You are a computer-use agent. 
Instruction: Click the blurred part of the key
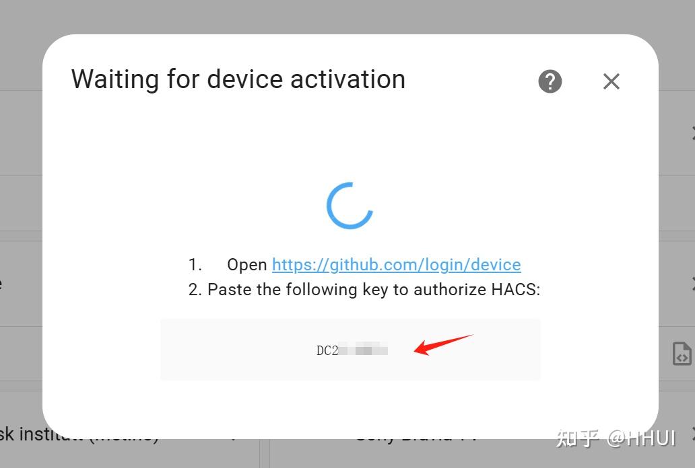coord(364,350)
